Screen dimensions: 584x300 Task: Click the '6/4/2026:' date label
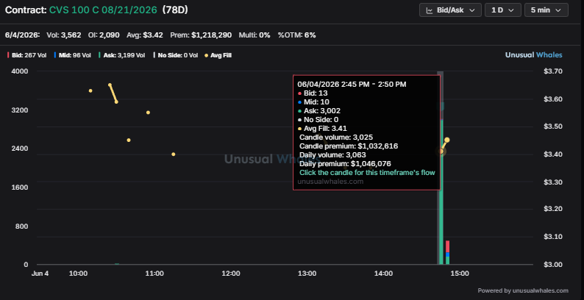(x=22, y=35)
